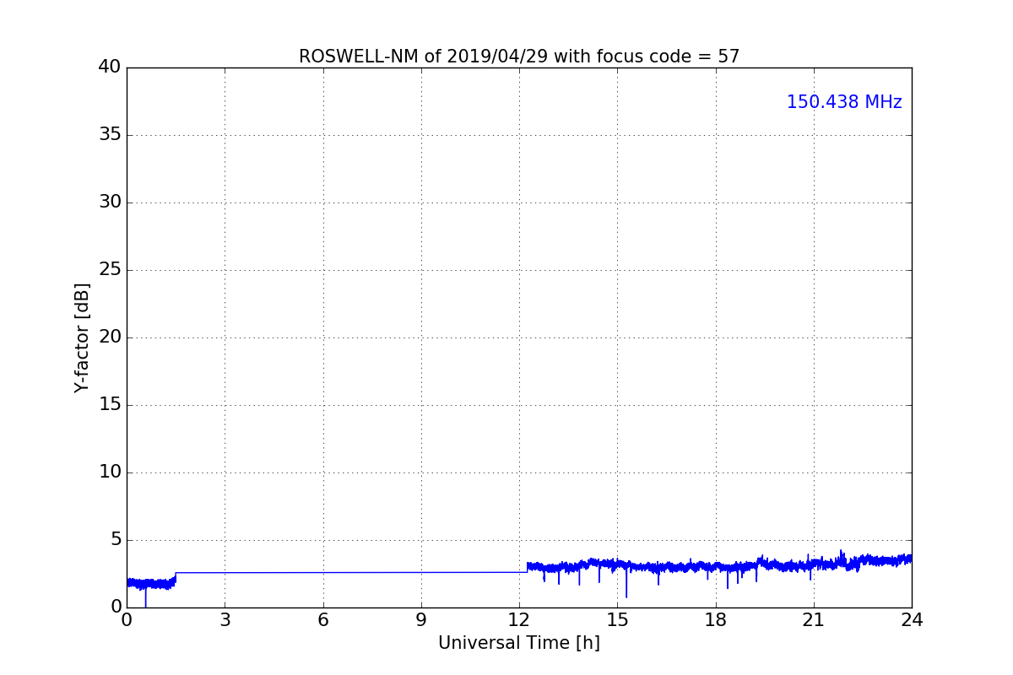Click x-axis tick label 3

point(225,620)
